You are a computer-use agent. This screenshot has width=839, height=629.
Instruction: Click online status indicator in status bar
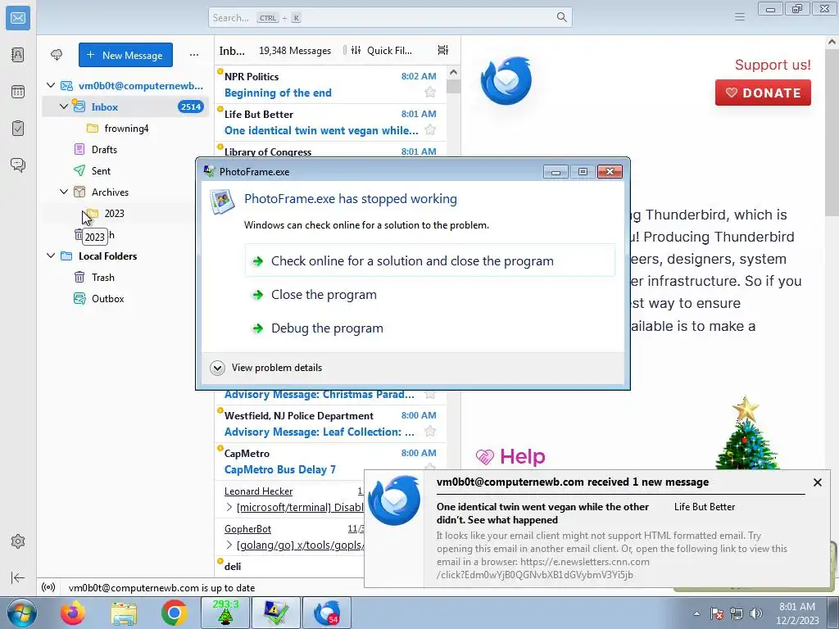tap(48, 587)
